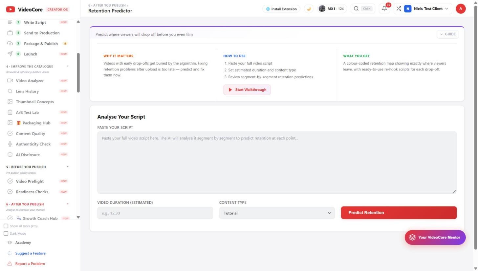This screenshot has height=271, width=478.
Task: Open the Content Type dropdown showing Tutorial
Action: pyautogui.click(x=277, y=213)
